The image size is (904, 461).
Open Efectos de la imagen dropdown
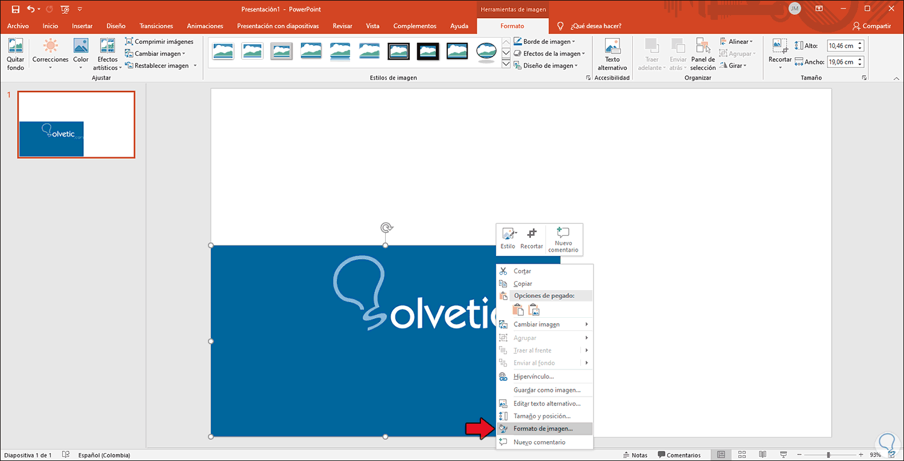[x=550, y=54]
